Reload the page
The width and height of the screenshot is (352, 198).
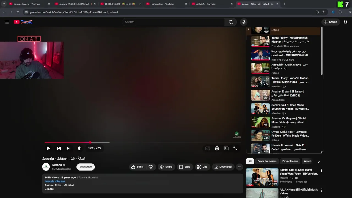coord(18,12)
